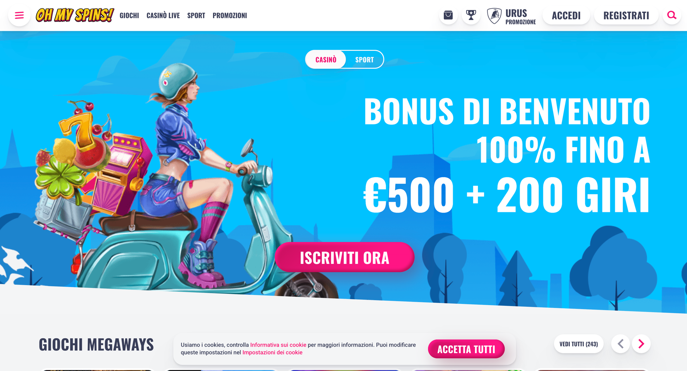The height and width of the screenshot is (371, 687).
Task: Open Casinò Live in the navigation
Action: [163, 15]
